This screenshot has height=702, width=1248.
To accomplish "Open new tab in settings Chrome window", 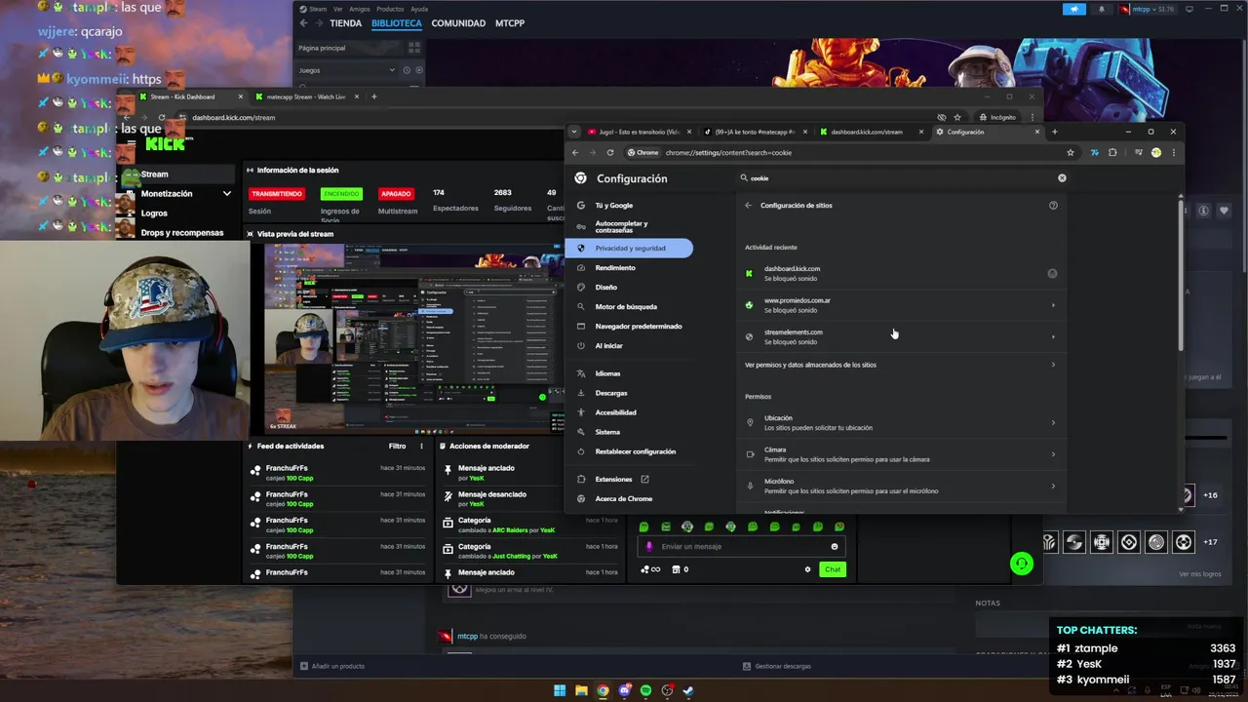I will click(x=1054, y=132).
